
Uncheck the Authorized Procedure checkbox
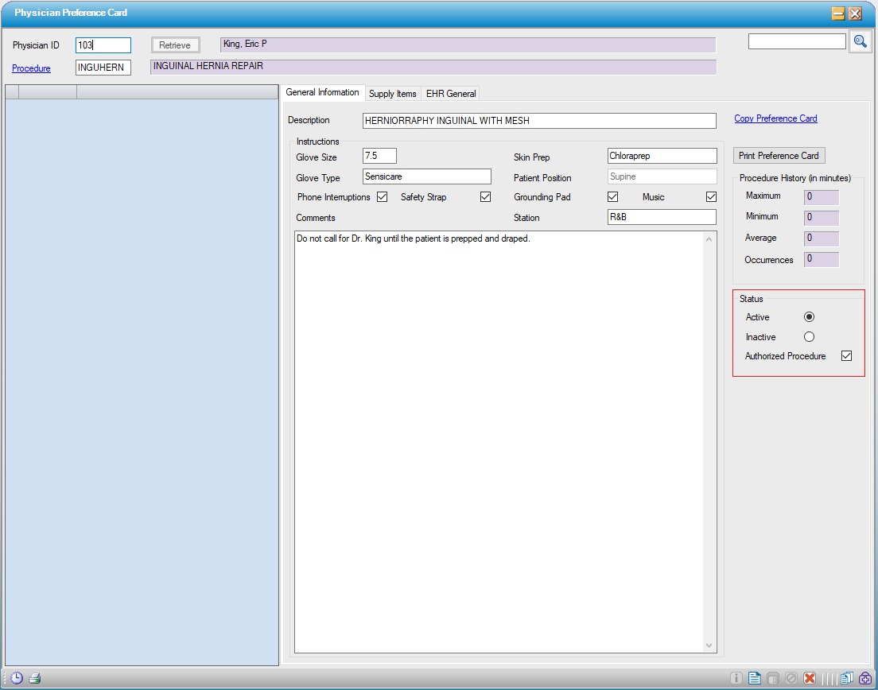[x=846, y=356]
